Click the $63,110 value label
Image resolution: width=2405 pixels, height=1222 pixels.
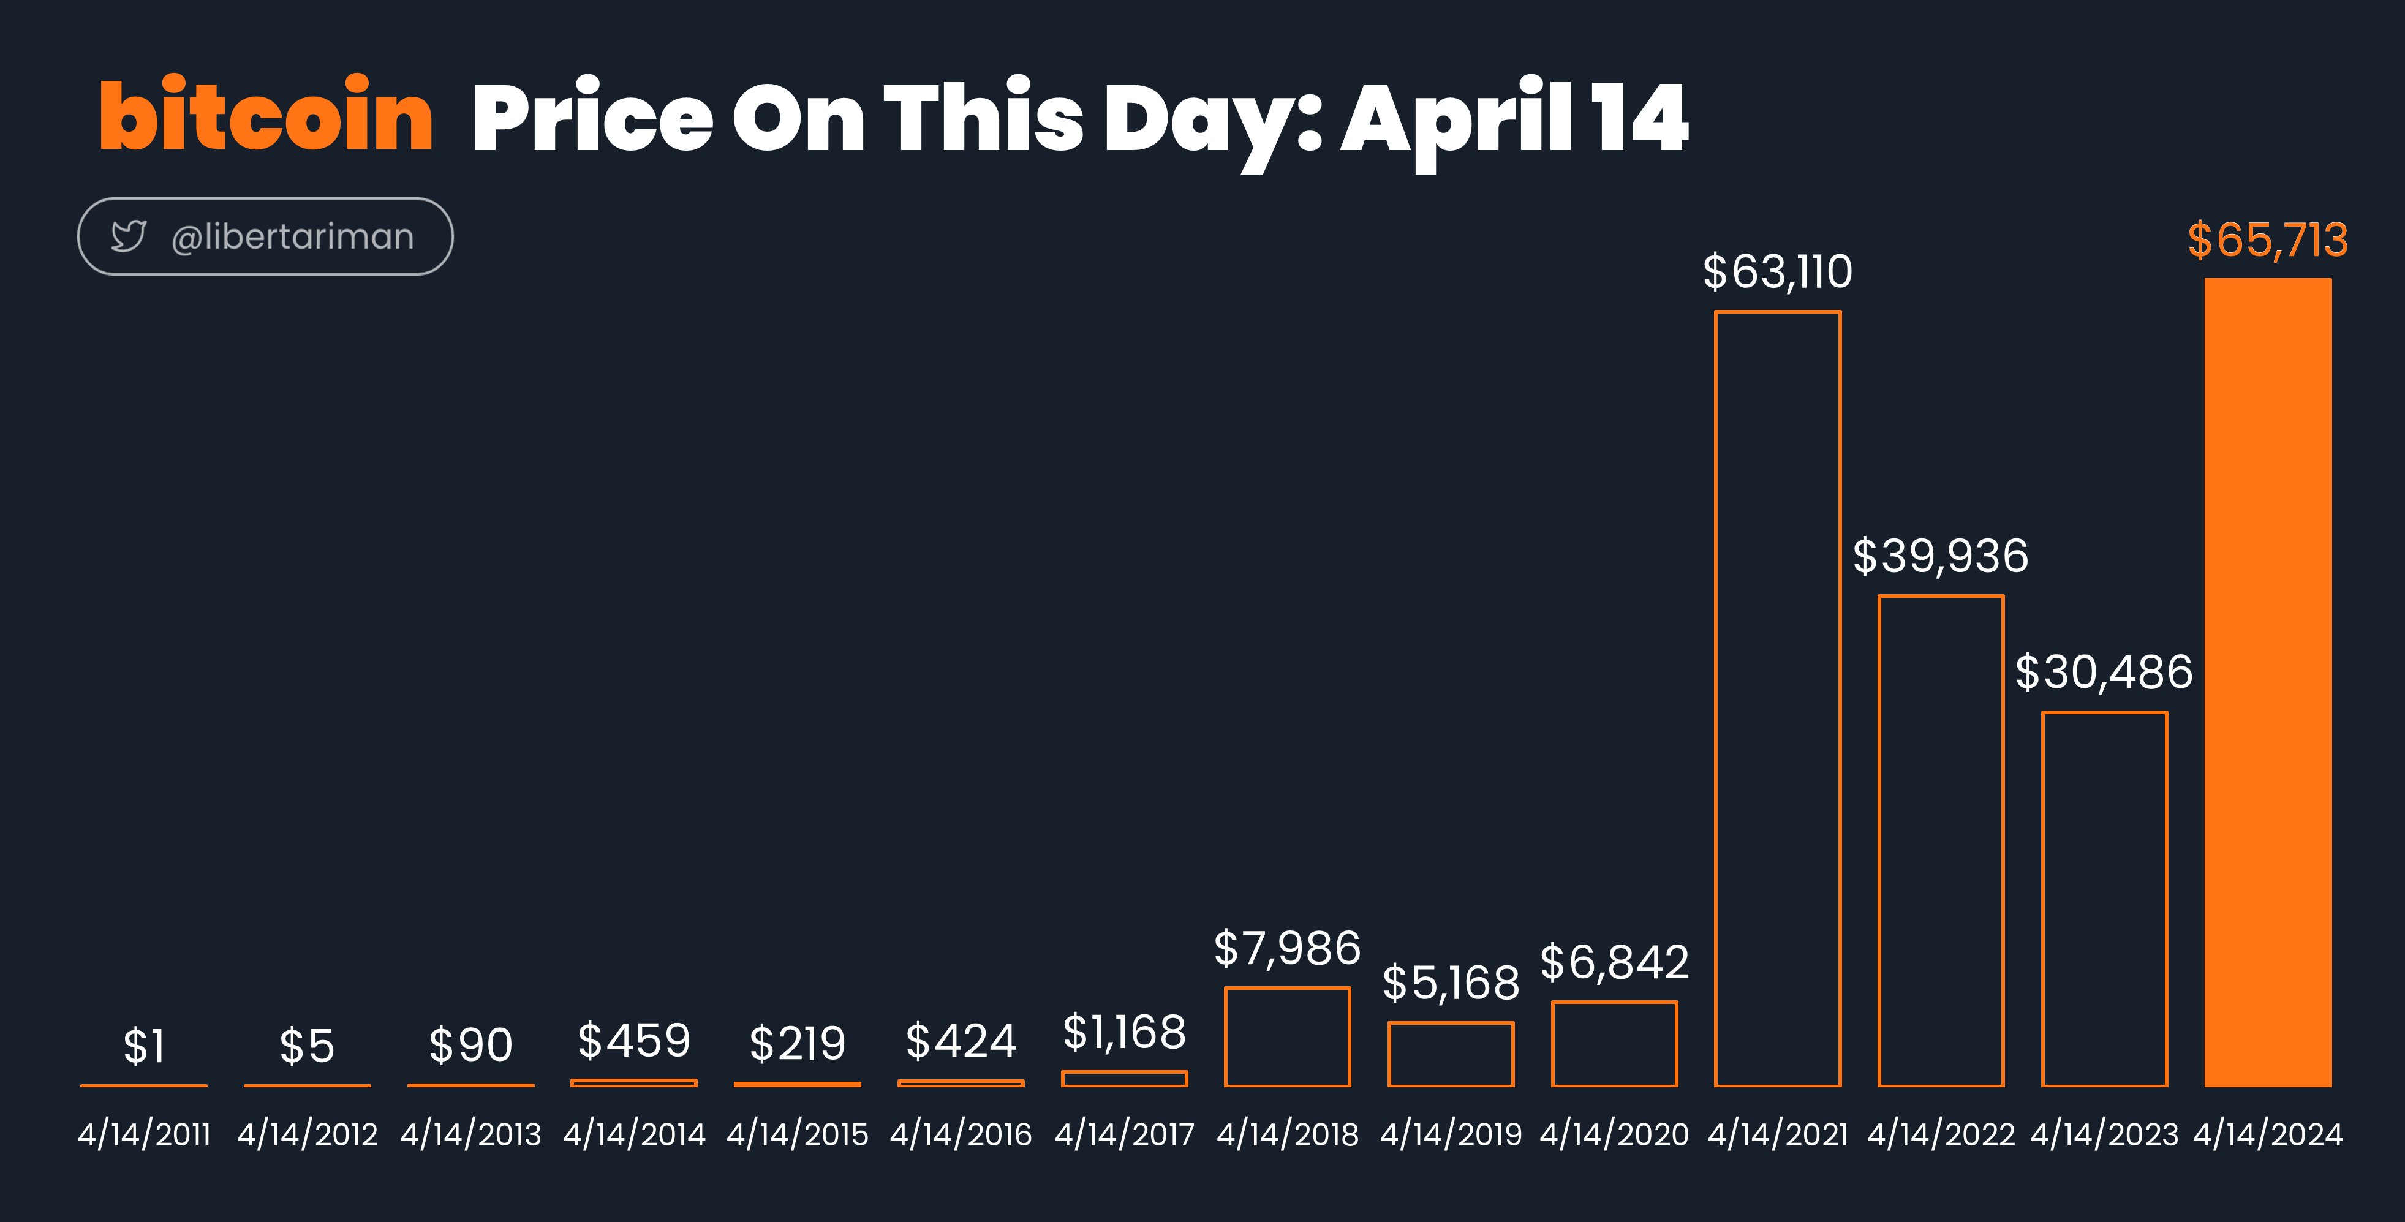[x=1778, y=272]
